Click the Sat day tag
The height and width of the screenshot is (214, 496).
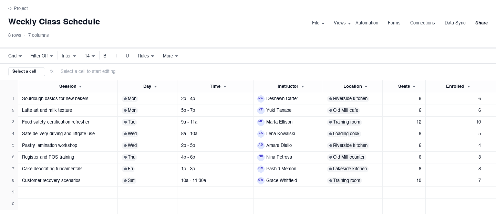pyautogui.click(x=129, y=181)
